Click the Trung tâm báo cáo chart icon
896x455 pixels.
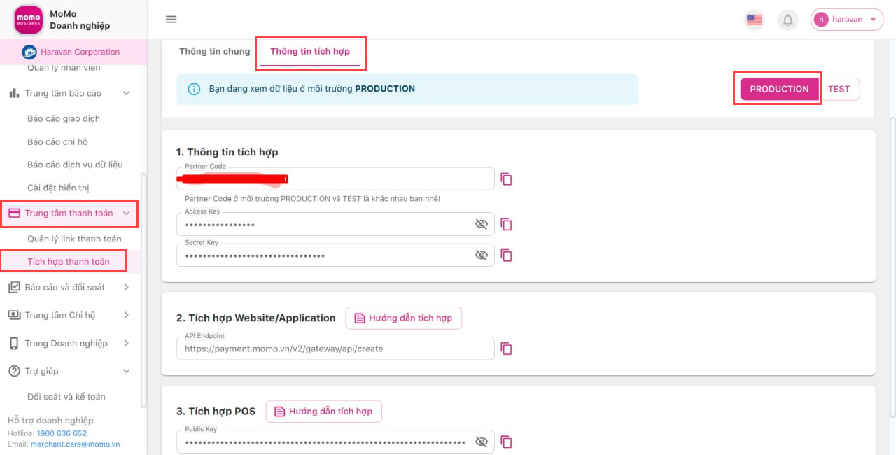[14, 93]
